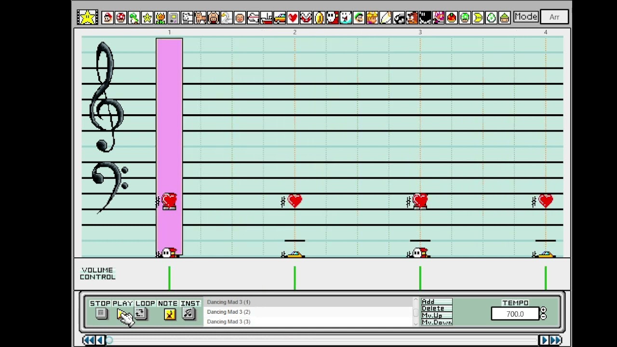Select the small Star instrument
This screenshot has height=347, width=617.
click(147, 18)
